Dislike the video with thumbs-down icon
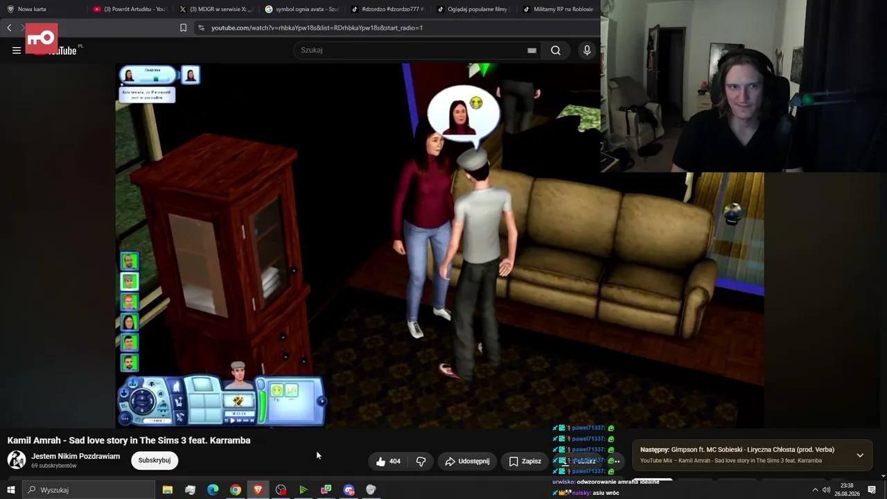Screen dimensions: 887x499 click(421, 461)
